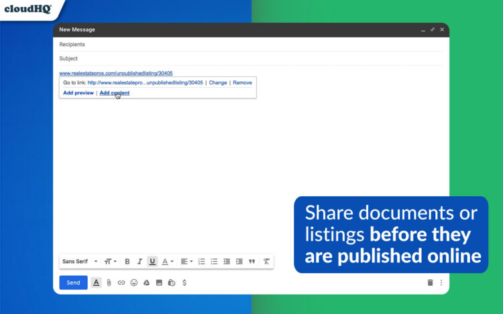Screen dimensions: 503x314
Task: Minimize the New Message window
Action: (x=423, y=29)
